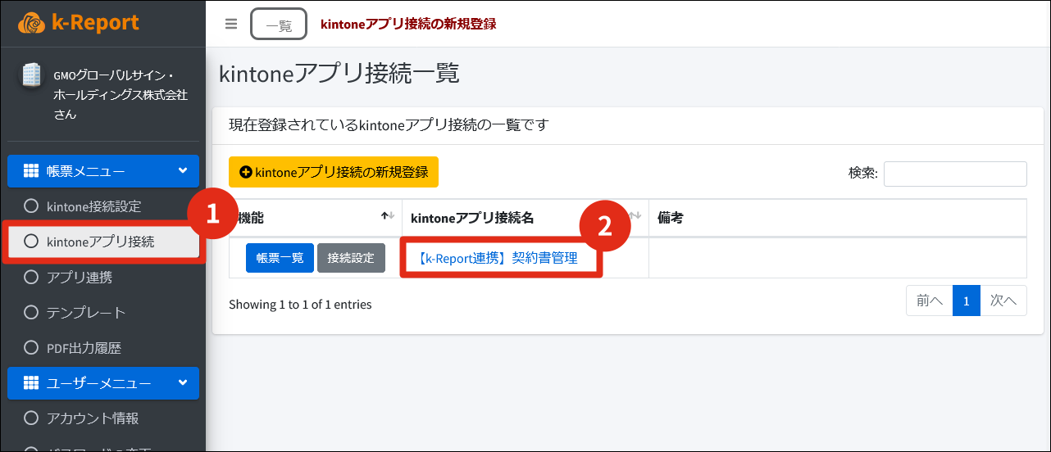Collapse the 帳票メニュー section chevron
Screen dimensions: 1051x452
tap(182, 171)
